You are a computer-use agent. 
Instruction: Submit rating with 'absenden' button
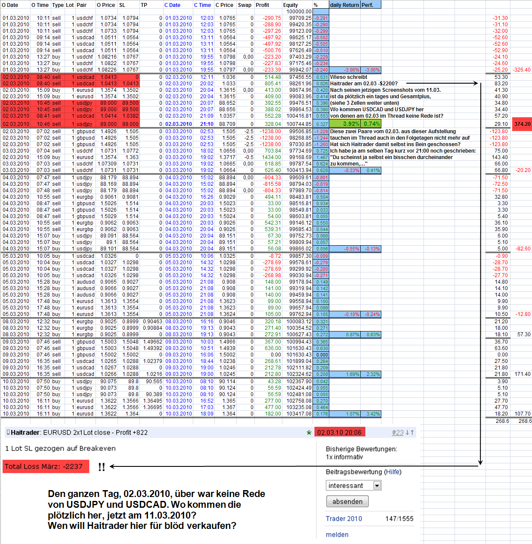(x=347, y=501)
